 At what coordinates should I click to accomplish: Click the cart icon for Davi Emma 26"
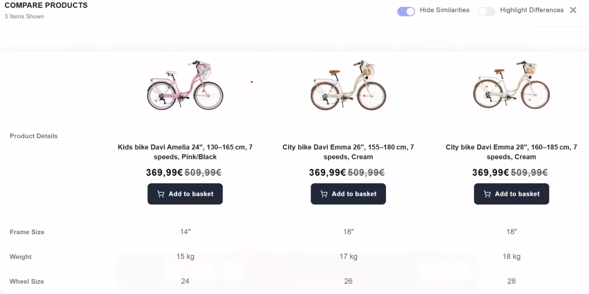pos(324,194)
